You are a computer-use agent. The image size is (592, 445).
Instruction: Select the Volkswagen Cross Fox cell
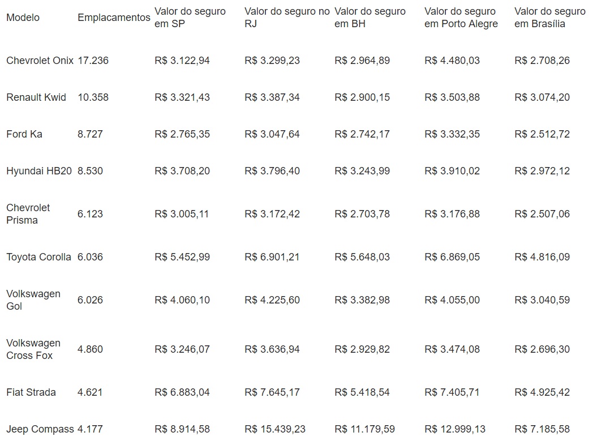(x=33, y=349)
